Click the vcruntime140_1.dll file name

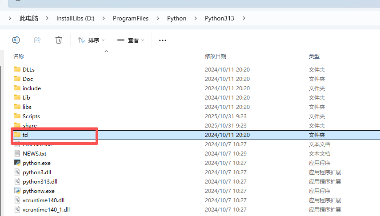(x=46, y=210)
